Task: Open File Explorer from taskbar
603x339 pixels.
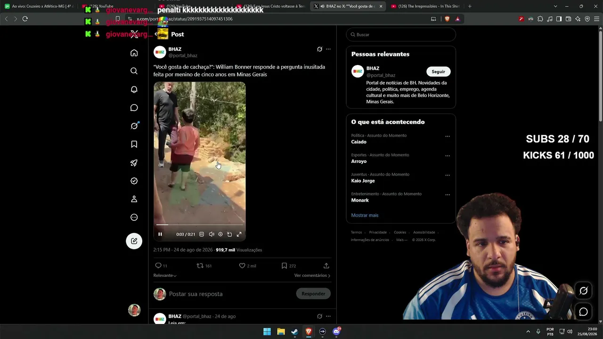Action: [x=281, y=331]
